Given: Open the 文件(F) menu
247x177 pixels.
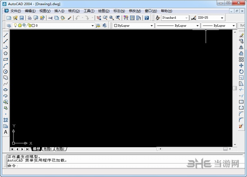Looking at the screenshot, I should 16,11.
